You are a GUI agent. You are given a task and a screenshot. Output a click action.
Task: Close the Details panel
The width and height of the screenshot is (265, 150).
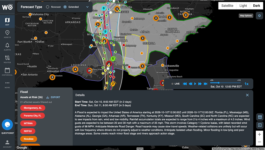(x=247, y=95)
